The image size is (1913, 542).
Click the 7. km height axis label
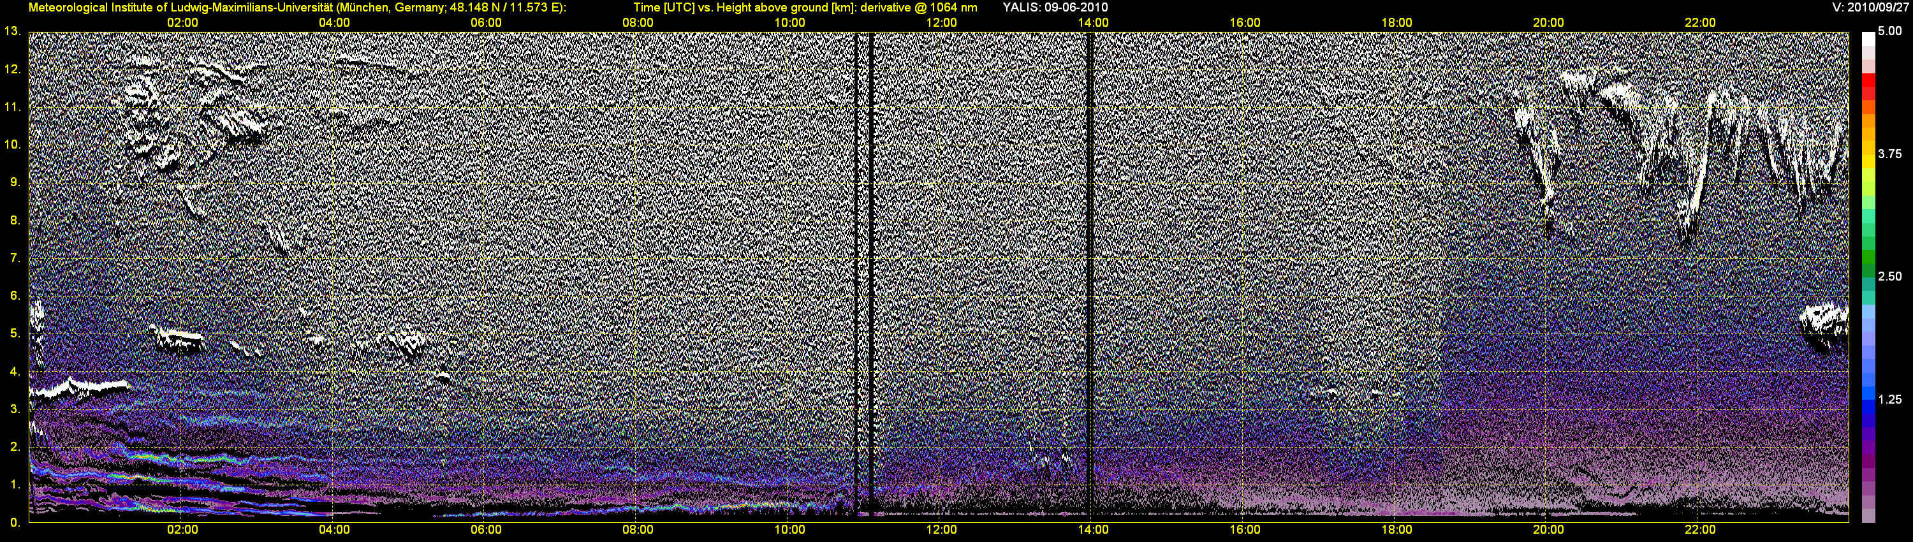15,258
